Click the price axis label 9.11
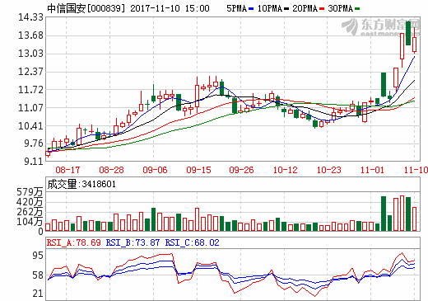The image size is (428, 301). coord(34,162)
